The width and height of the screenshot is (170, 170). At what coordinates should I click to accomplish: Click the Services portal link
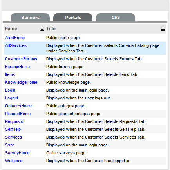(13, 137)
